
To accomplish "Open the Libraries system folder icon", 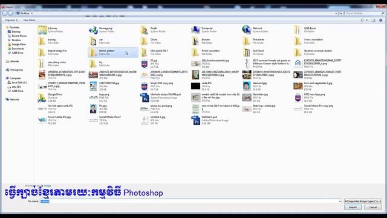I will [42, 30].
